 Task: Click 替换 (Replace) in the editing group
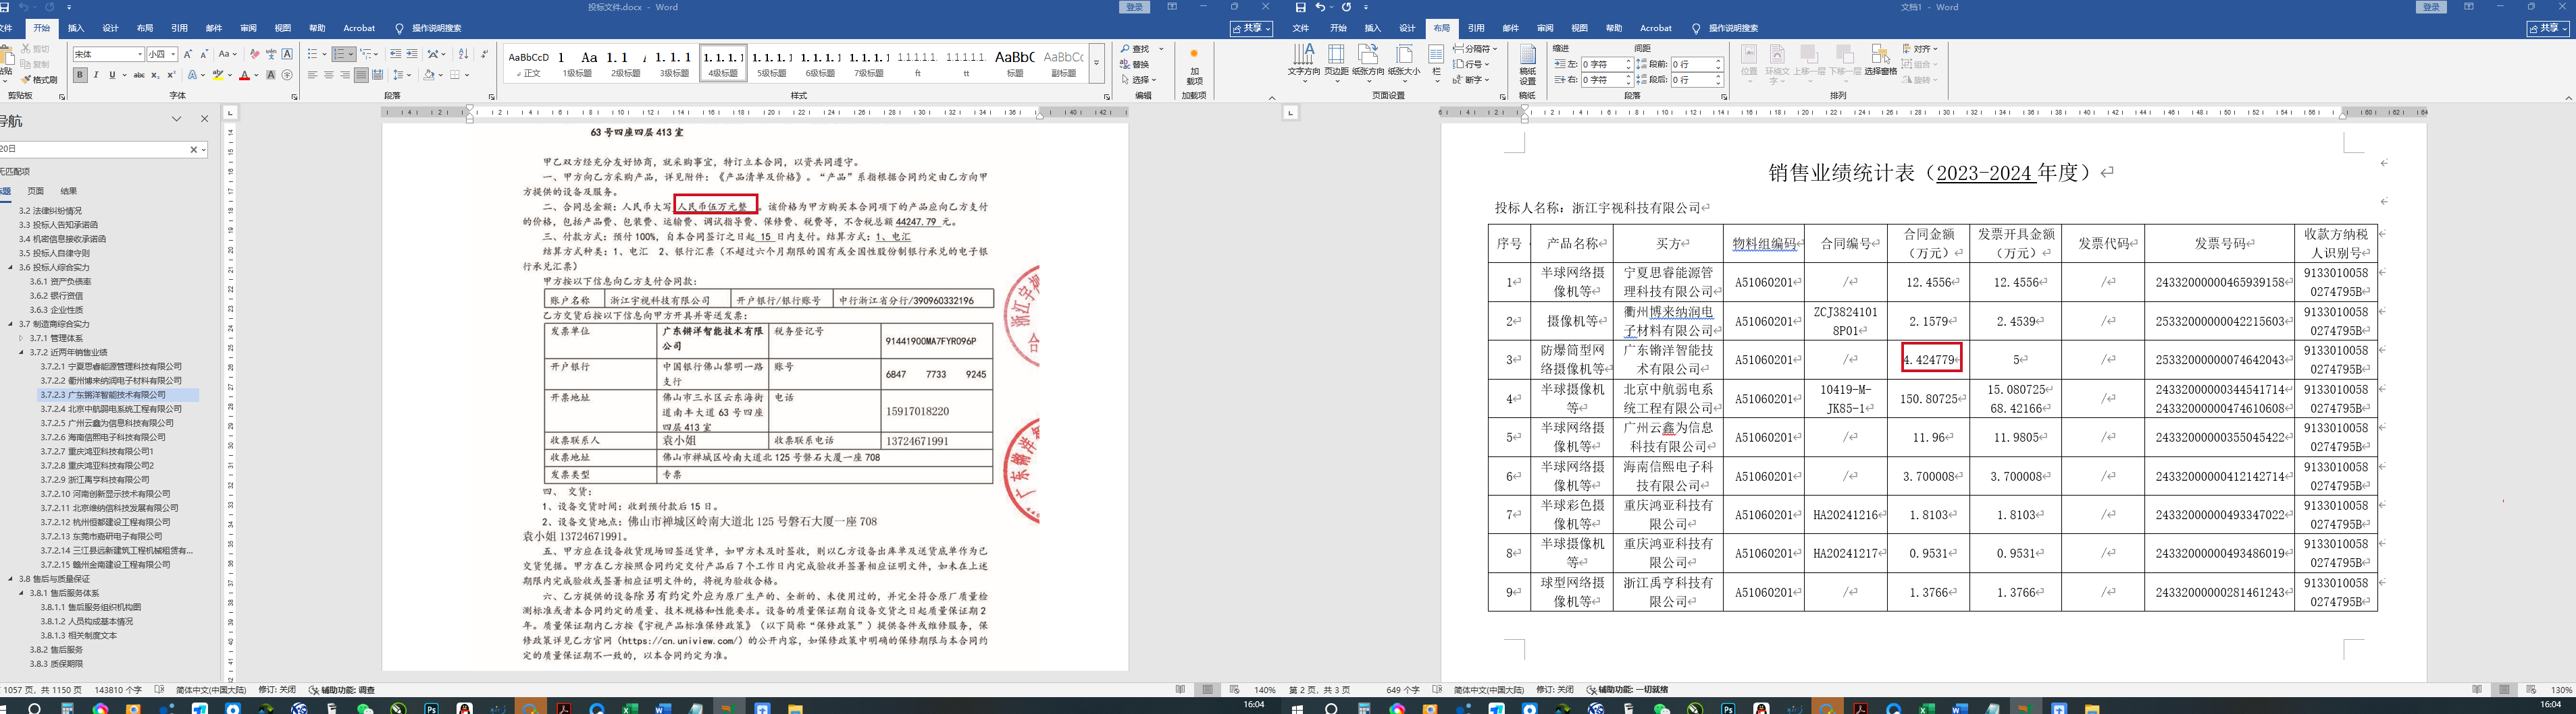(1135, 64)
